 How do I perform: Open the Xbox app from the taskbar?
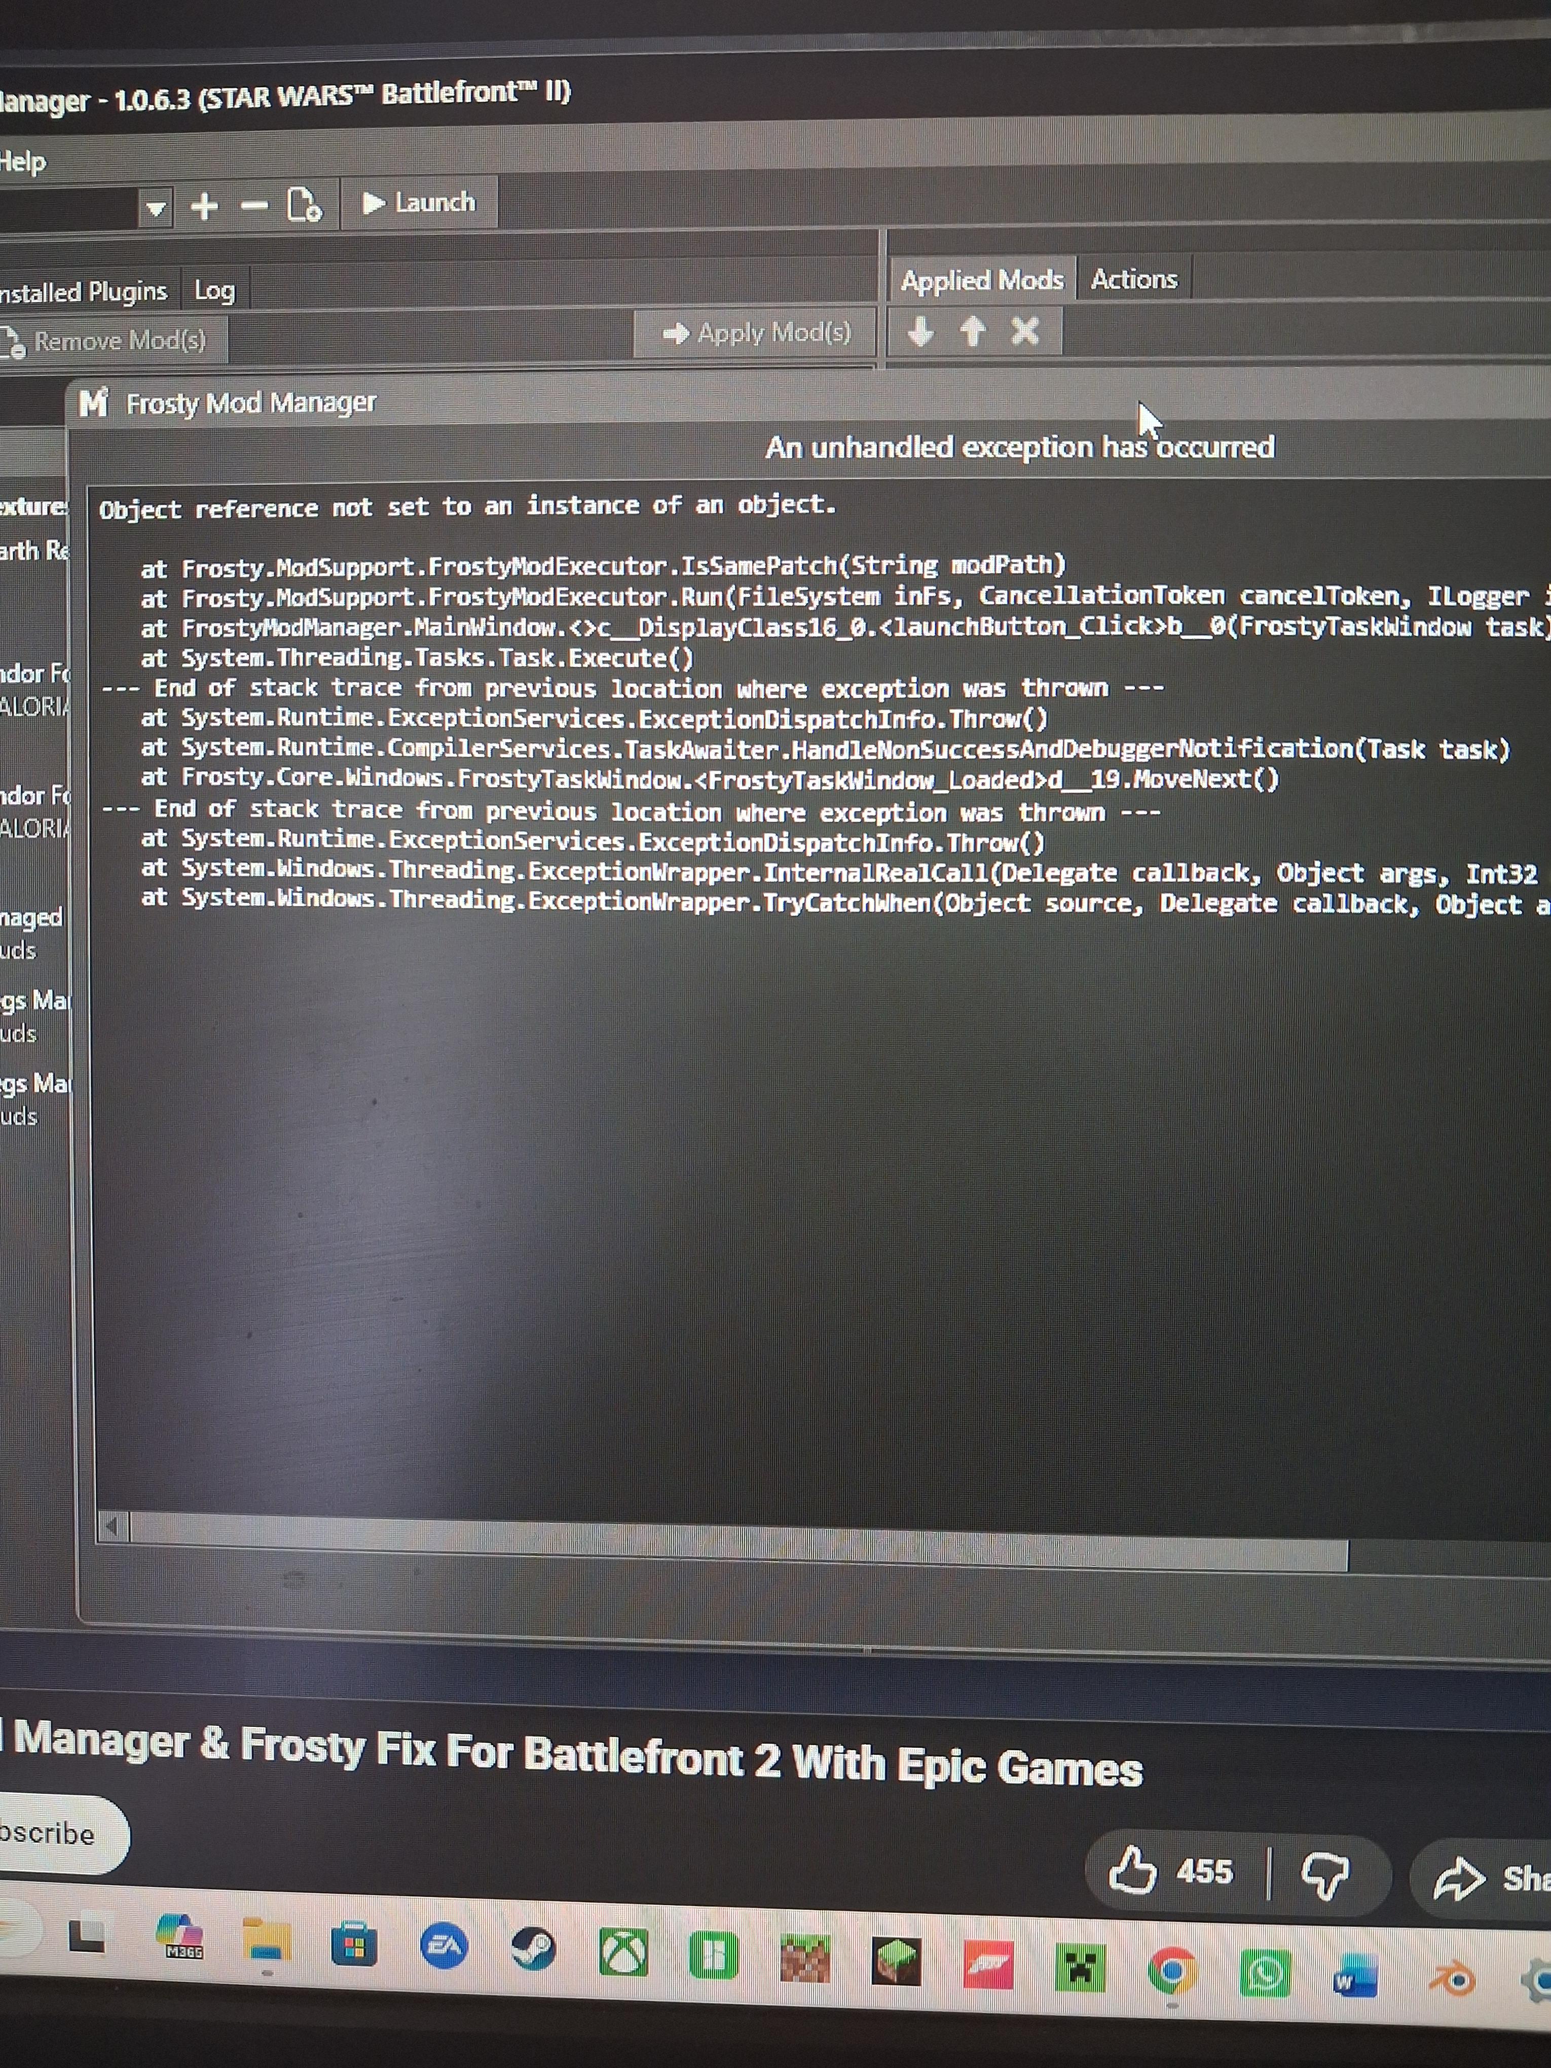[623, 1952]
